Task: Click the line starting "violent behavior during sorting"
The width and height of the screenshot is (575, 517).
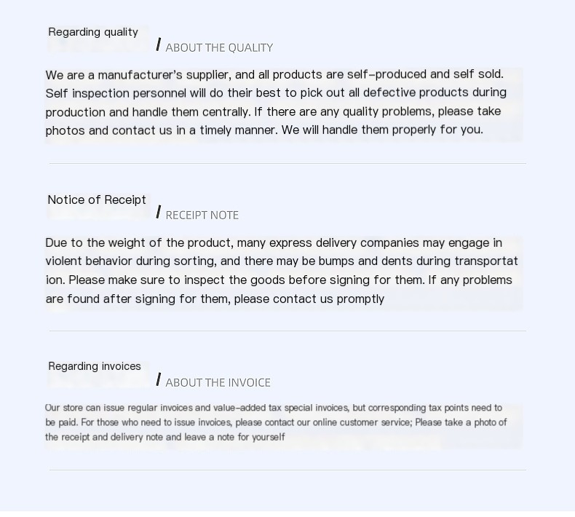Action: [x=281, y=261]
